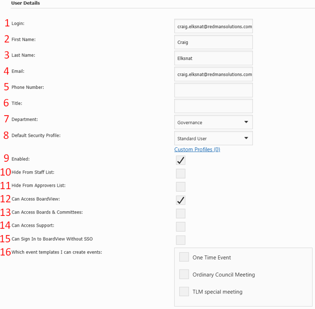This screenshot has height=309, width=315.
Task: Open the Custom Profiles (0) link
Action: 197,150
